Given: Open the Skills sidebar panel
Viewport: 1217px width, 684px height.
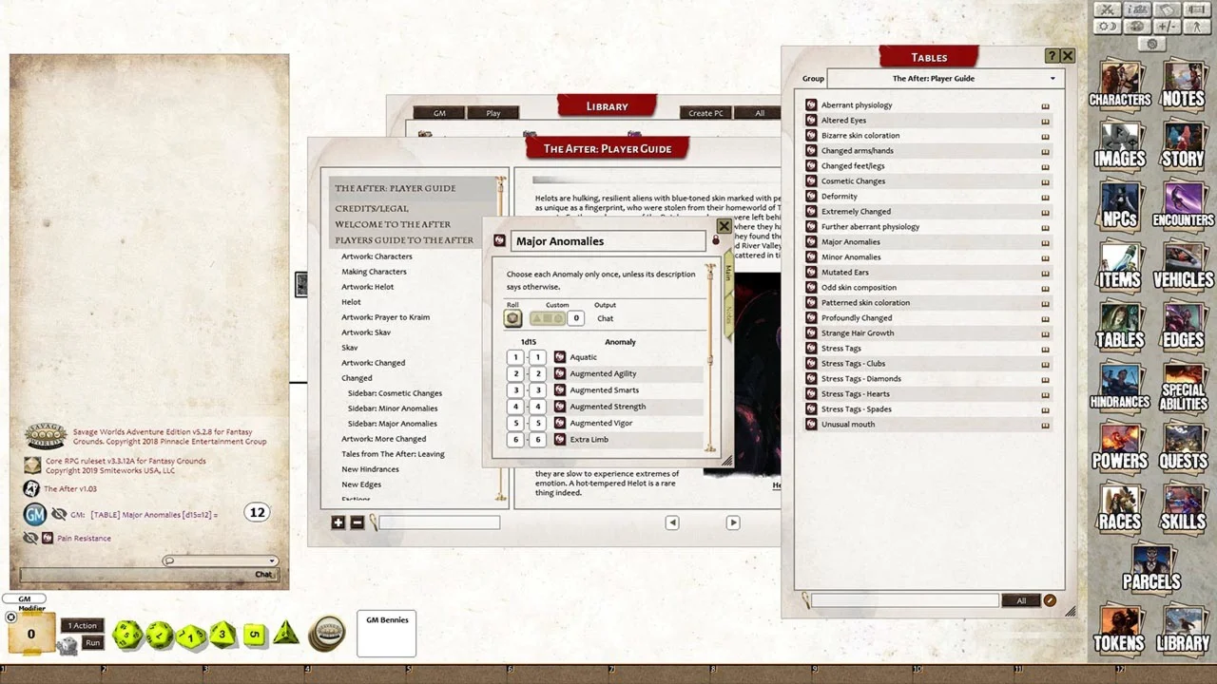Looking at the screenshot, I should pos(1183,508).
